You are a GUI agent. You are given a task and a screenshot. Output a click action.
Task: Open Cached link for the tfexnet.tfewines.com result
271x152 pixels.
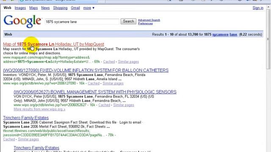tap(9, 139)
